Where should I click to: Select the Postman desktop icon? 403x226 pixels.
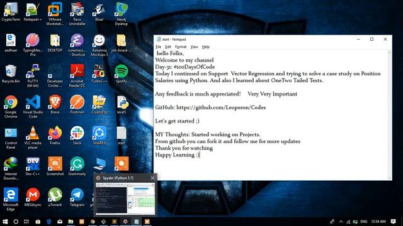(x=77, y=105)
